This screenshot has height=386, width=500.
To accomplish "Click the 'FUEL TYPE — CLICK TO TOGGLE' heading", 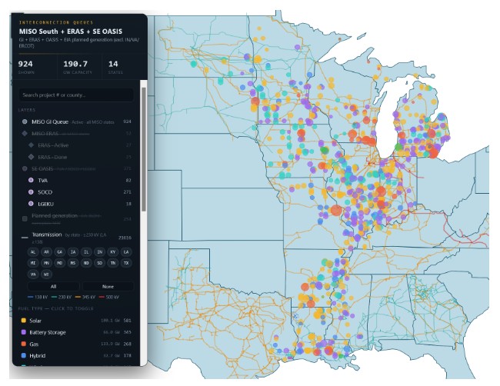I will [56, 308].
